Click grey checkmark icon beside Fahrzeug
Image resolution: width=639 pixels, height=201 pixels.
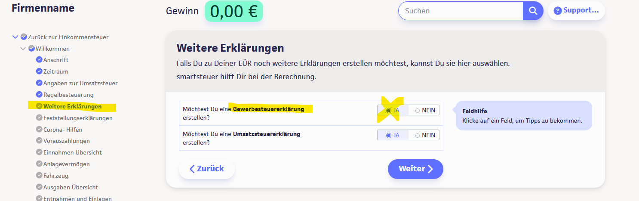point(39,176)
